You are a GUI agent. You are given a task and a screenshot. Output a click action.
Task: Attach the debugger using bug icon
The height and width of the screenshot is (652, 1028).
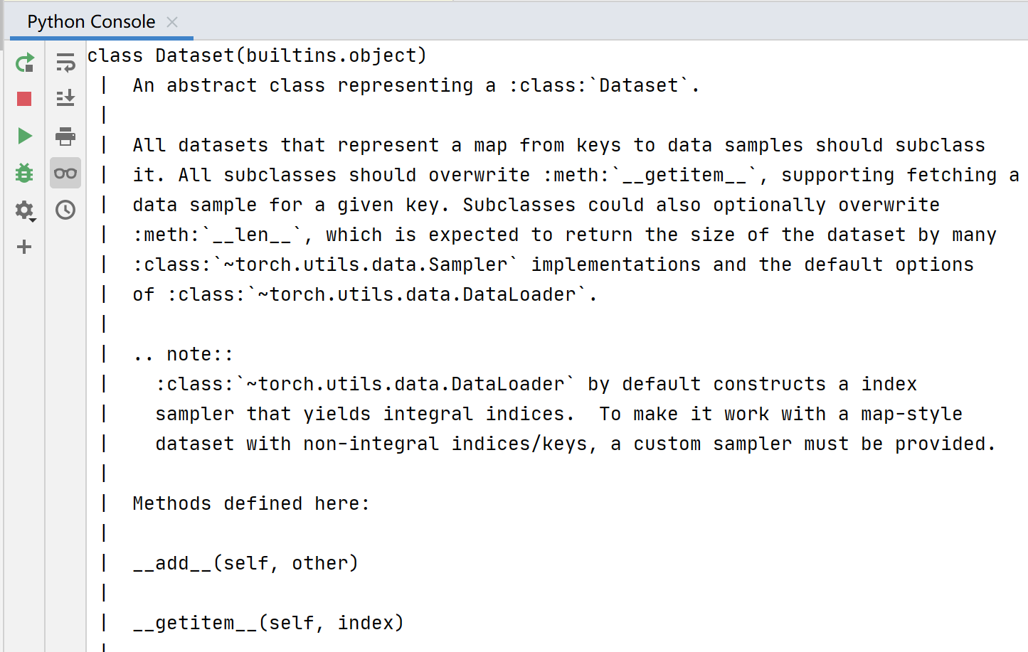click(x=24, y=173)
